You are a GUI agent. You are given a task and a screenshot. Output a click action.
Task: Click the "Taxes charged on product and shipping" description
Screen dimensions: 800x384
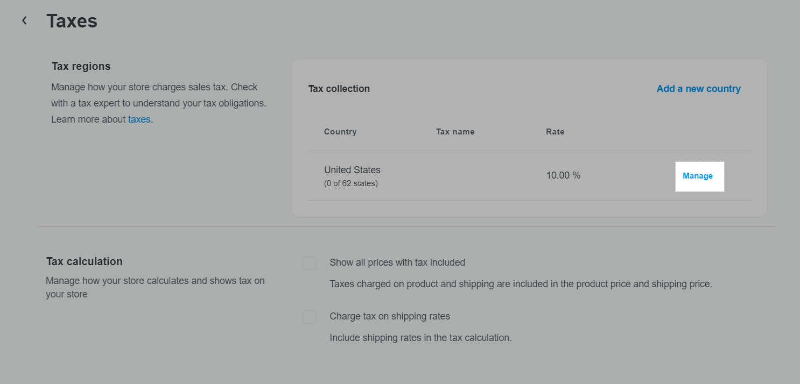521,284
